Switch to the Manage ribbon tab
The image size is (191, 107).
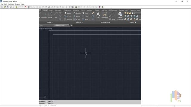90,10
